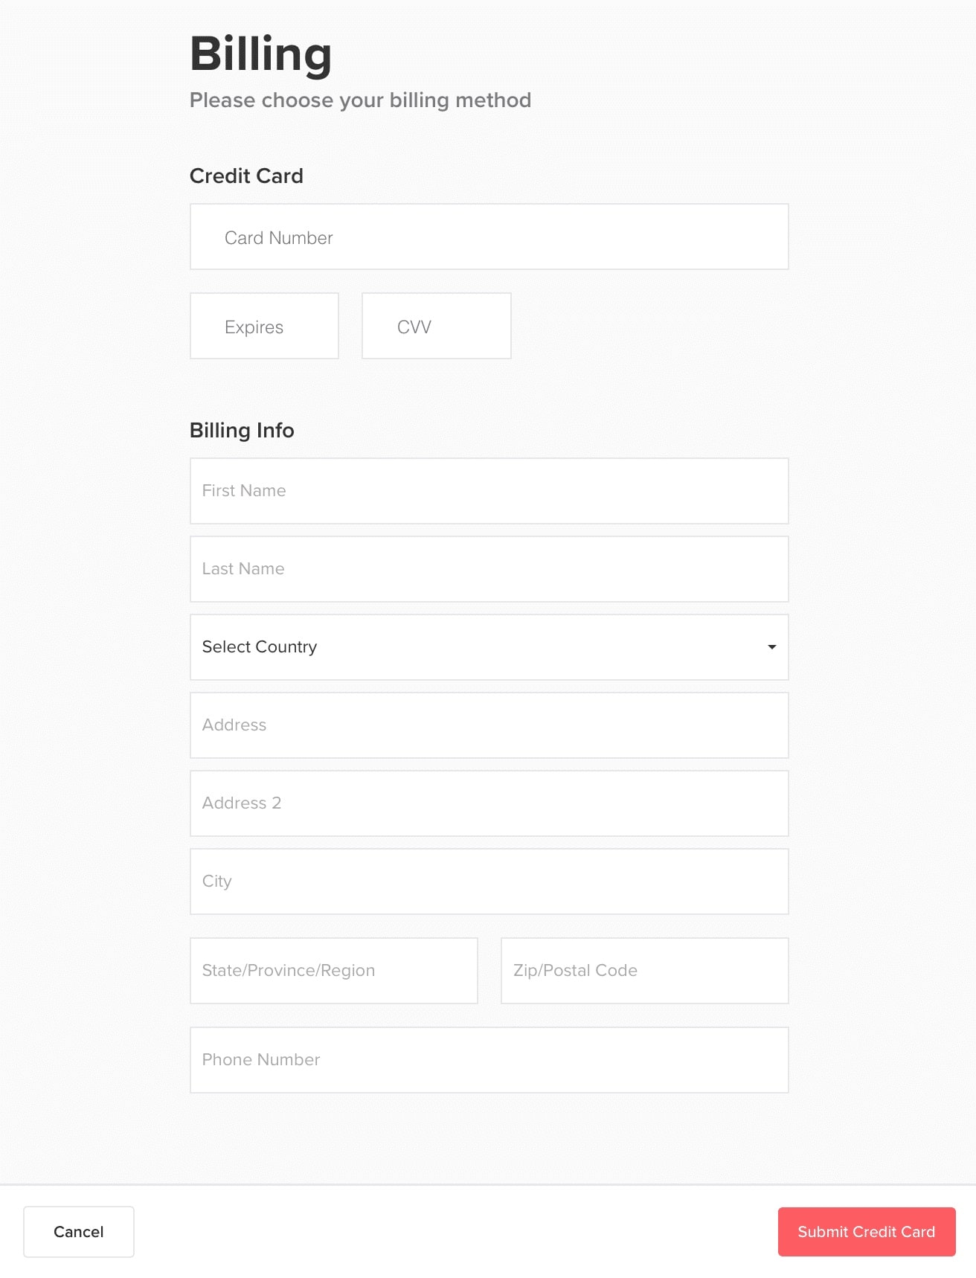Click the Select Country dropdown arrow
The width and height of the screenshot is (976, 1278).
(772, 647)
